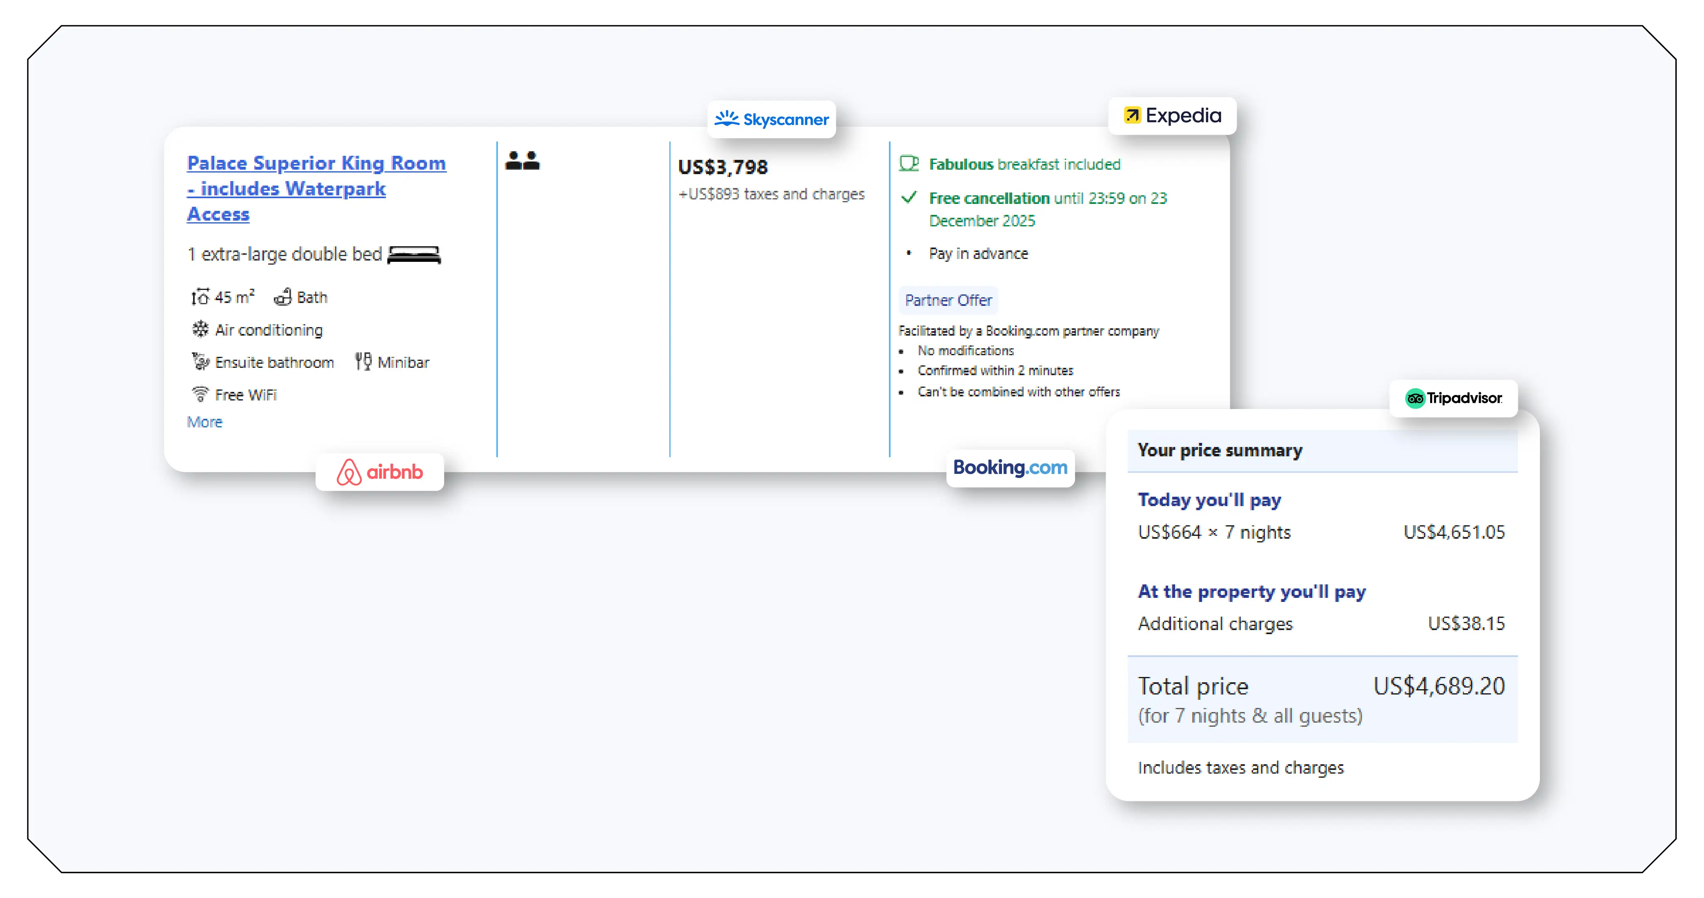Click the Airbnb logo icon
Screen dimensions: 1704x898
350,472
